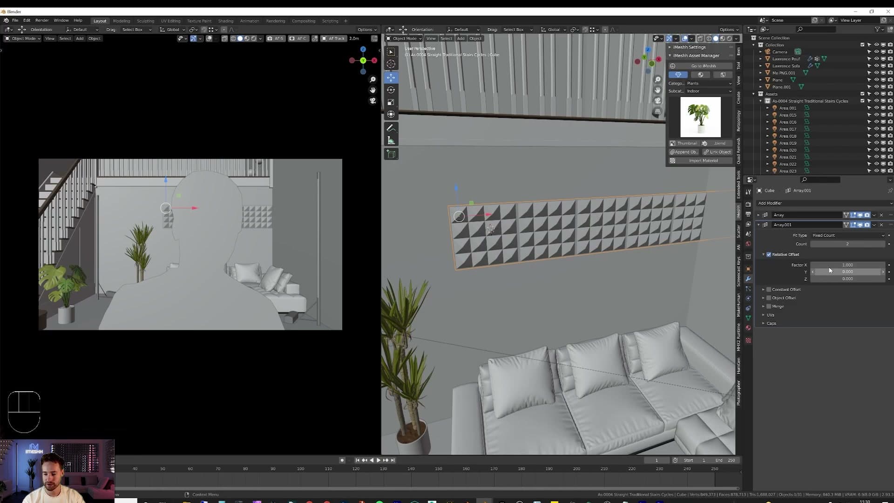Screen dimensions: 894x503
Task: Switch to the Shading workspace tab
Action: pyautogui.click(x=226, y=21)
